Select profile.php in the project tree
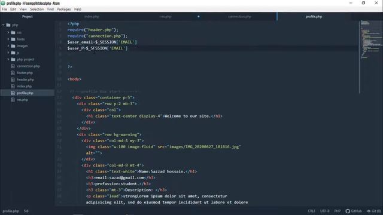Image resolution: width=383 pixels, height=215 pixels. [25, 93]
